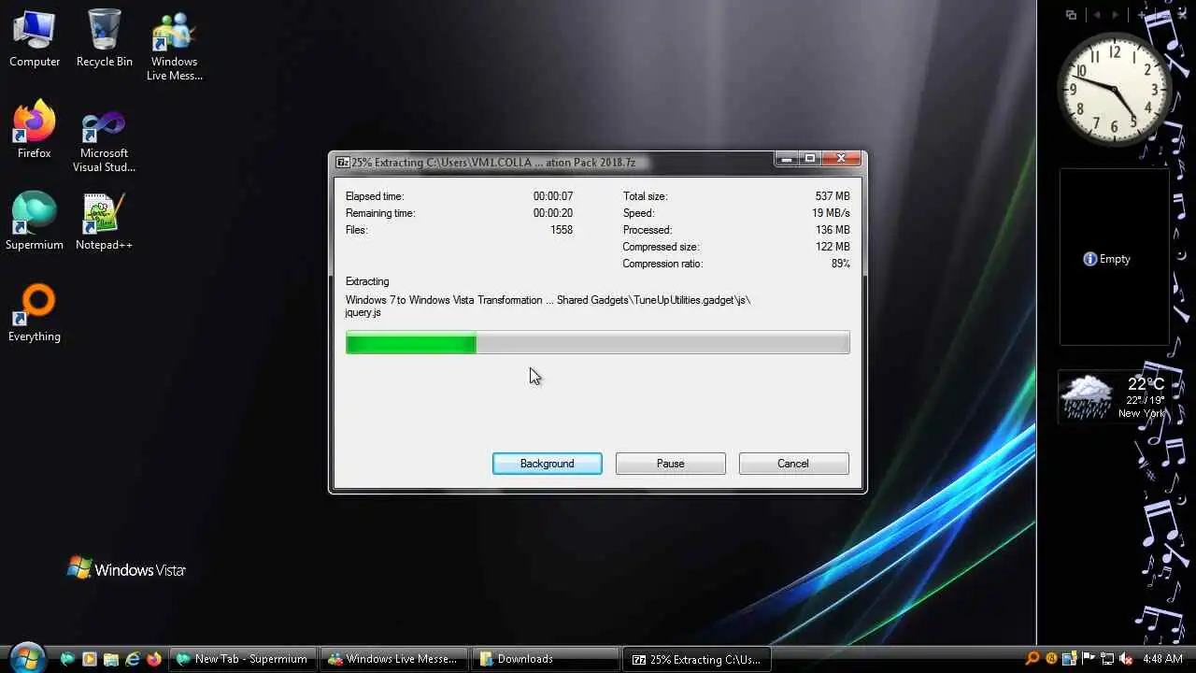Click the Total size value 537 MB
This screenshot has width=1196, height=673.
click(833, 196)
